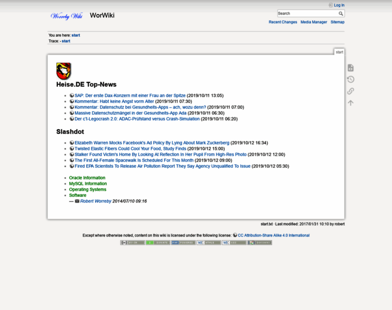The height and width of the screenshot is (310, 392).
Task: Click globe icon beside Legocrash article
Action: pyautogui.click(x=72, y=119)
